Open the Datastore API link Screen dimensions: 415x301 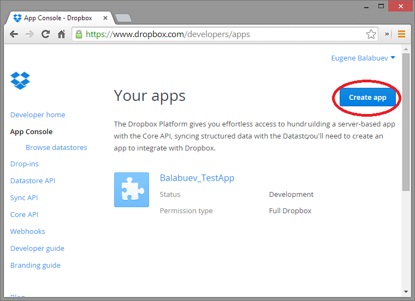[x=33, y=180]
